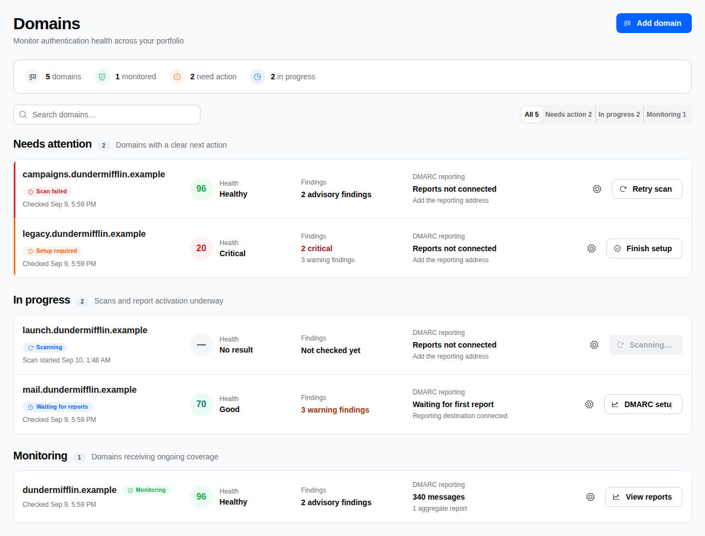Viewport: 705px width, 536px height.
Task: Select the Monitoring 1 filter tab
Action: click(x=666, y=115)
